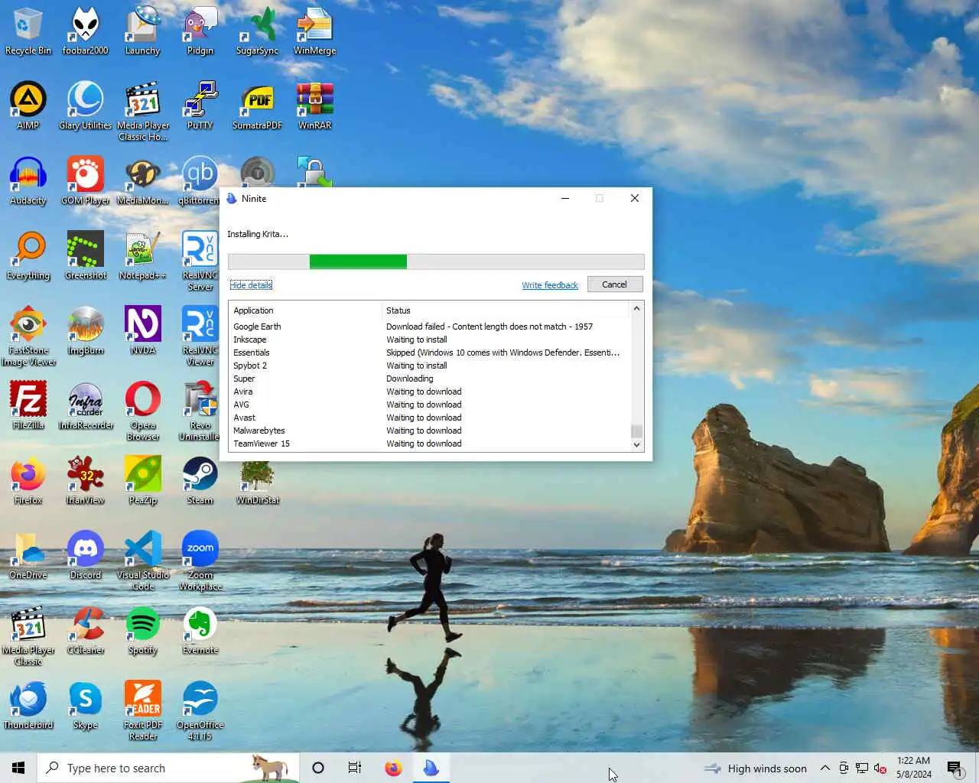Click the FileZilla desktop icon
This screenshot has height=783, width=979.
coord(28,405)
